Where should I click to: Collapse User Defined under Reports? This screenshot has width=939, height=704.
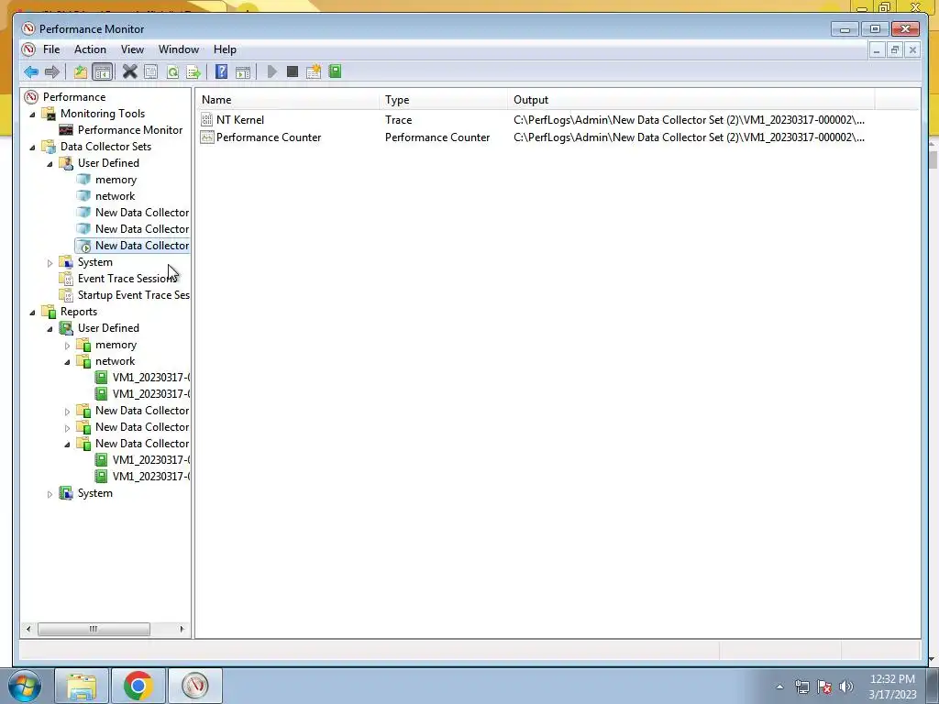[50, 329]
